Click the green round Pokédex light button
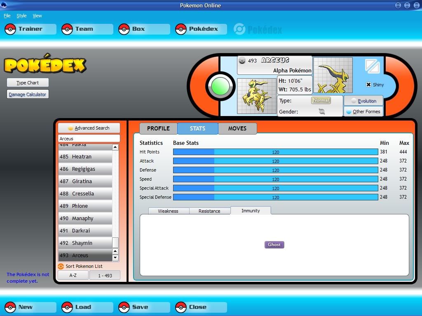The width and height of the screenshot is (422, 316). 220,86
